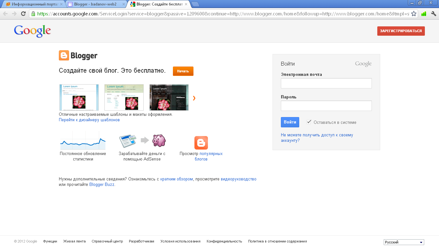Show next templates with orange chevron
Image resolution: width=439 pixels, height=247 pixels.
pos(194,98)
